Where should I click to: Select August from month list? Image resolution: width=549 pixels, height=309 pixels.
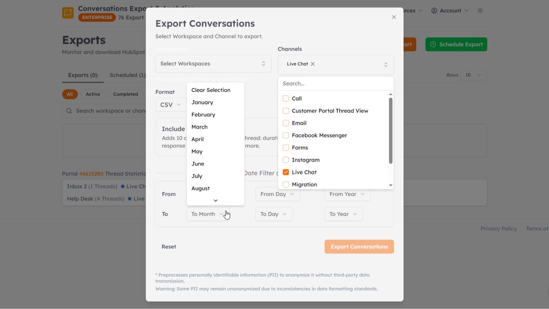pos(215,188)
